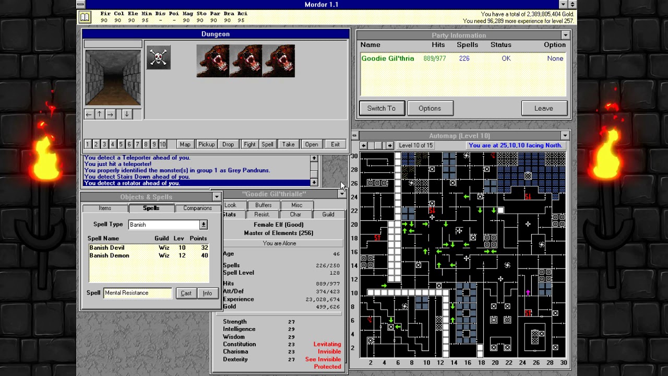
Task: Open the book icon in the top bar
Action: [85, 17]
